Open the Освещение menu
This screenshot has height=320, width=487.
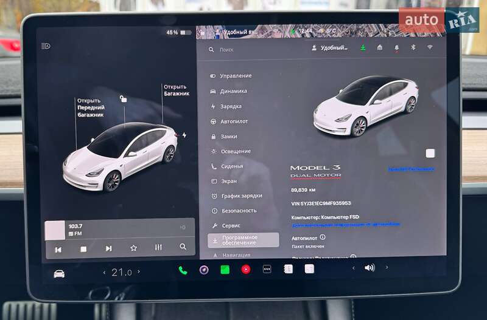[x=231, y=151]
